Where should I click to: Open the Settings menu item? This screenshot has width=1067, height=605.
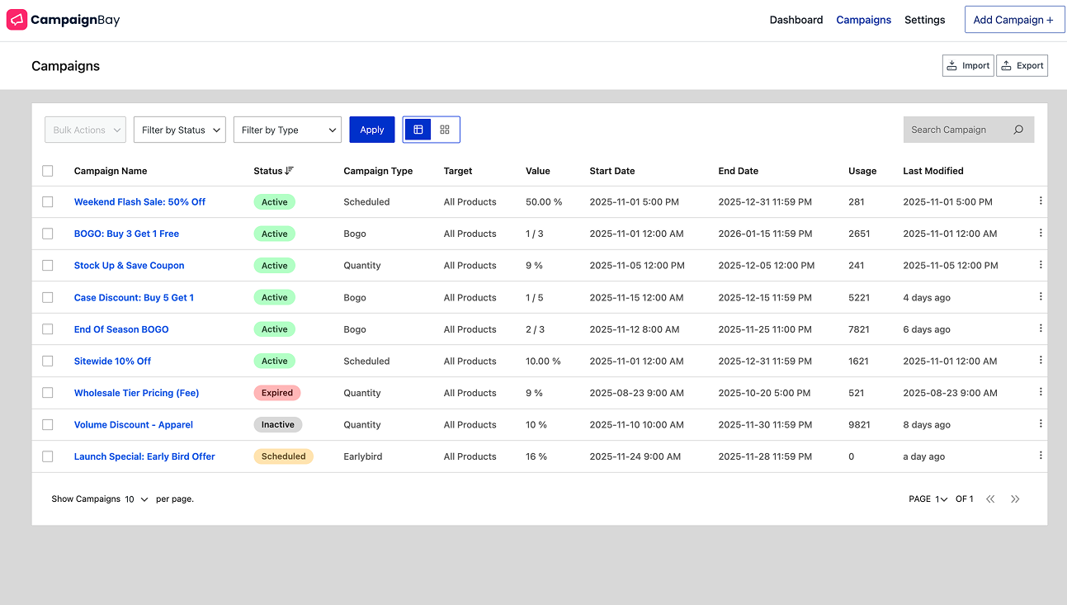[x=924, y=19]
